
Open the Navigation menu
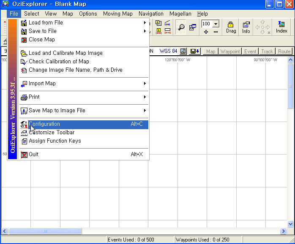(151, 14)
